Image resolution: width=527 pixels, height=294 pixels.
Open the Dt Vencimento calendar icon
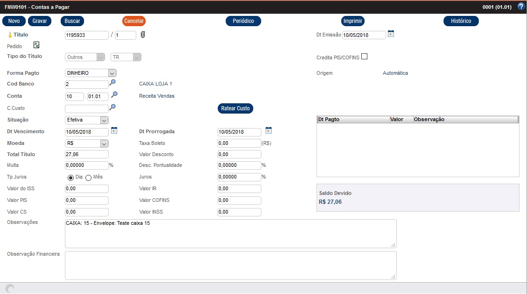pyautogui.click(x=114, y=130)
